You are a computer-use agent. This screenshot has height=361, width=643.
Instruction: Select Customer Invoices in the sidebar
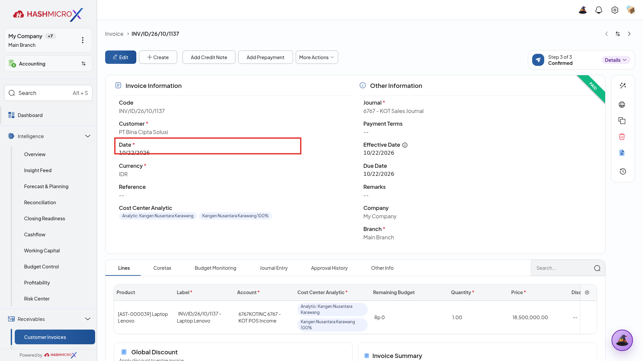(55, 337)
